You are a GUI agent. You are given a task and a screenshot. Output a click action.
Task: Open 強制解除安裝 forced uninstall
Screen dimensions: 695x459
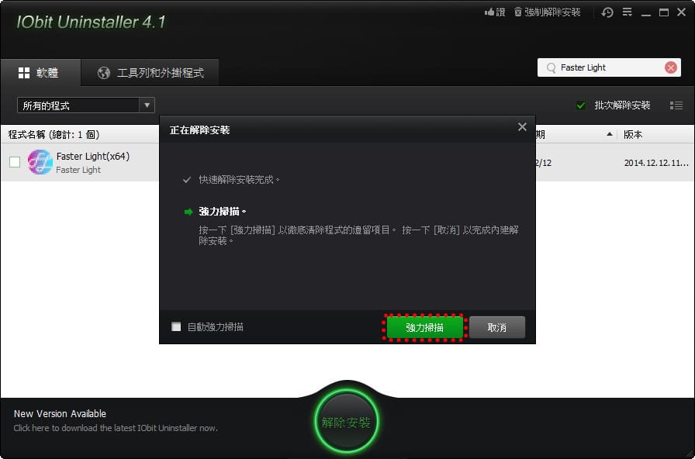tap(548, 12)
